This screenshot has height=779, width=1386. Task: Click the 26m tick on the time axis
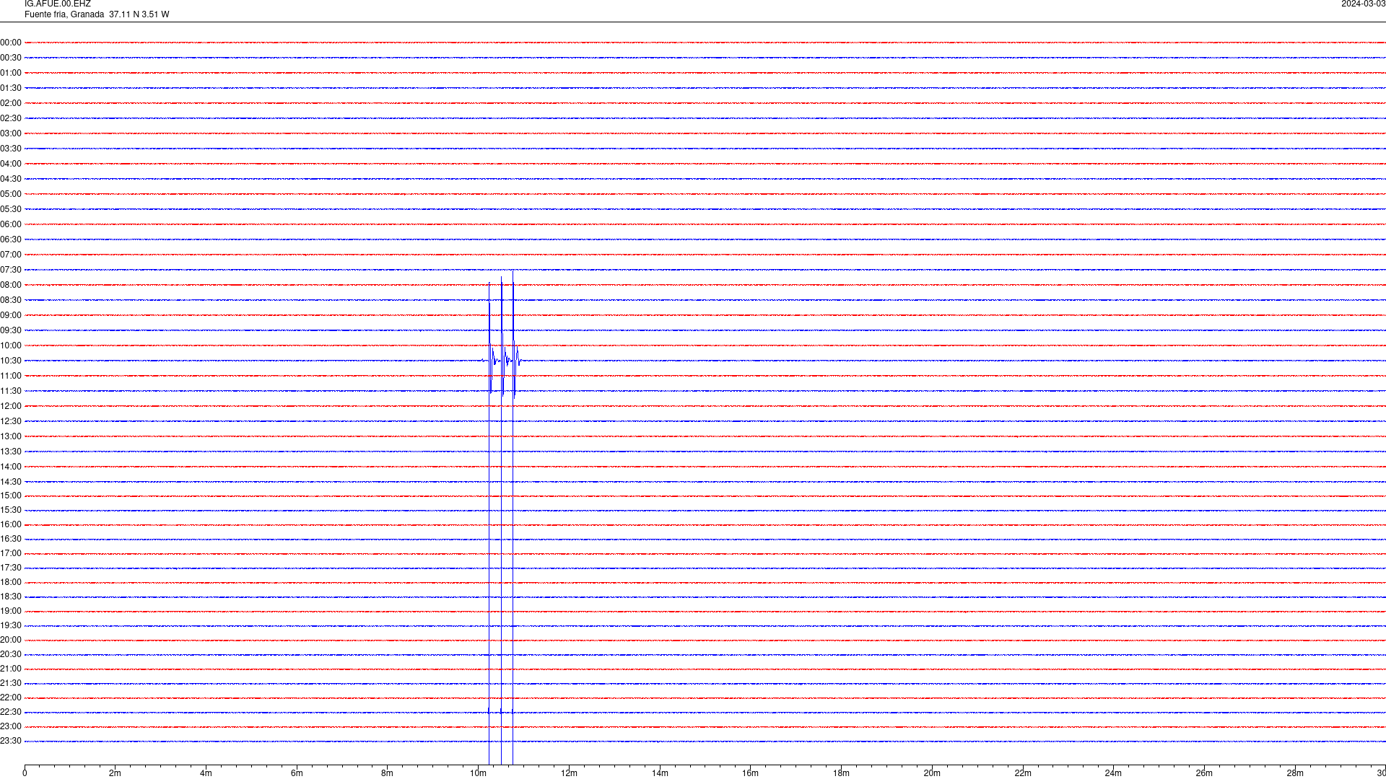pos(1204,773)
